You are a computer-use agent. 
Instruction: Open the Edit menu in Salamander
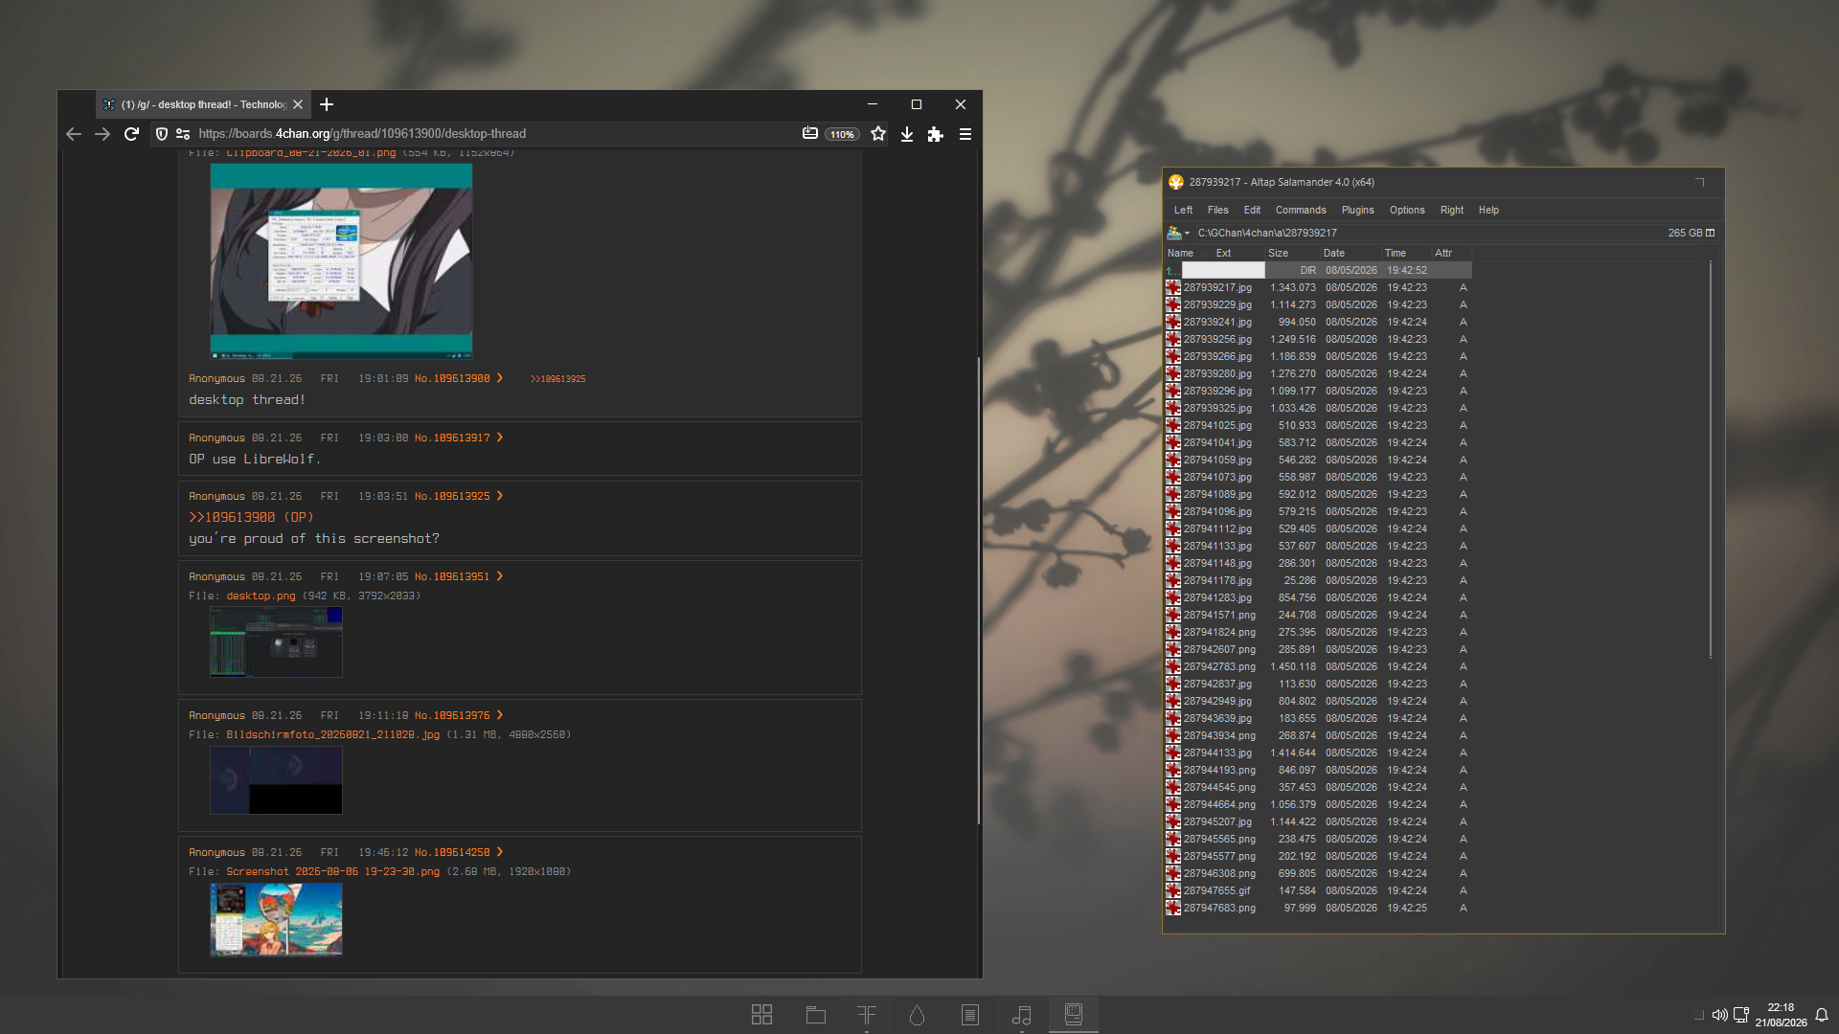tap(1252, 210)
